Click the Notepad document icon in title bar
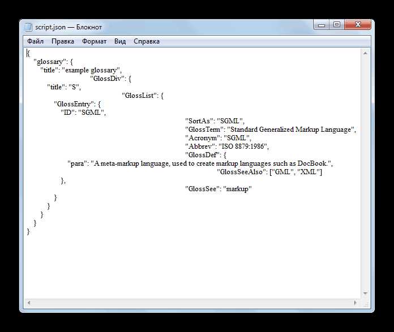 [x=28, y=27]
